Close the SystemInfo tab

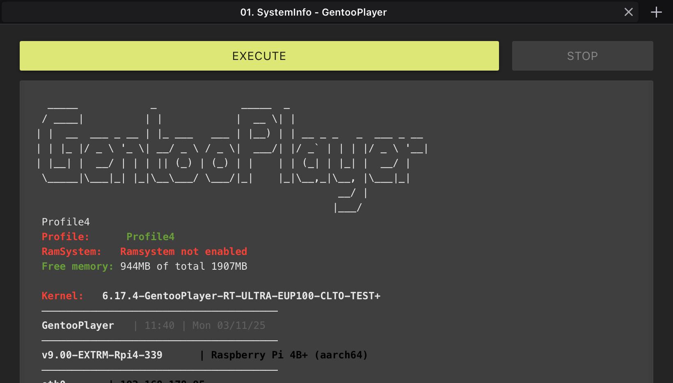[x=628, y=12]
